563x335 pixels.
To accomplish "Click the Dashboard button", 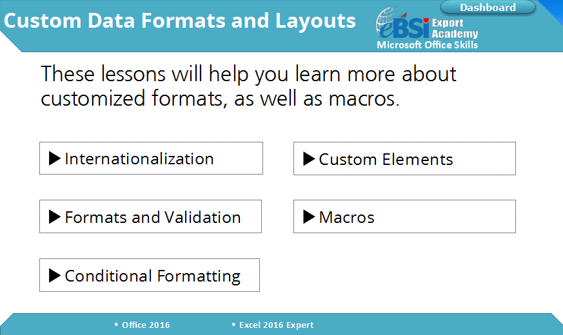I will (x=488, y=7).
